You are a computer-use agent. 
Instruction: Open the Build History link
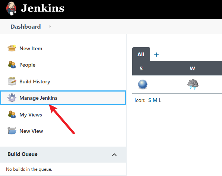pos(35,81)
